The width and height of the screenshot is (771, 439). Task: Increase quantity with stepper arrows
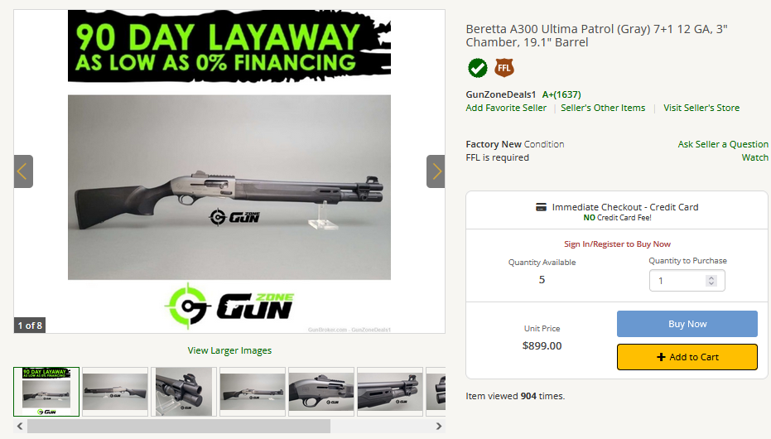click(711, 277)
